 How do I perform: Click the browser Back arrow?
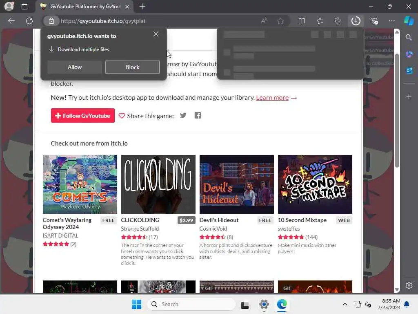(11, 21)
